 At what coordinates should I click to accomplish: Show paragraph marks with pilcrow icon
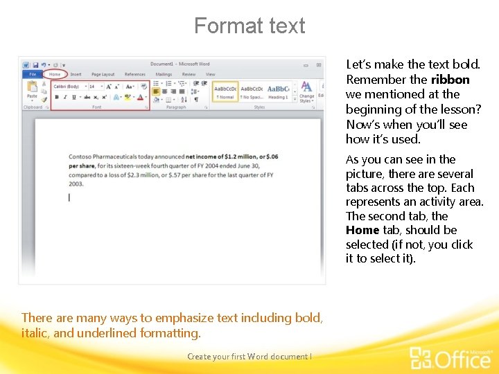(x=196, y=100)
